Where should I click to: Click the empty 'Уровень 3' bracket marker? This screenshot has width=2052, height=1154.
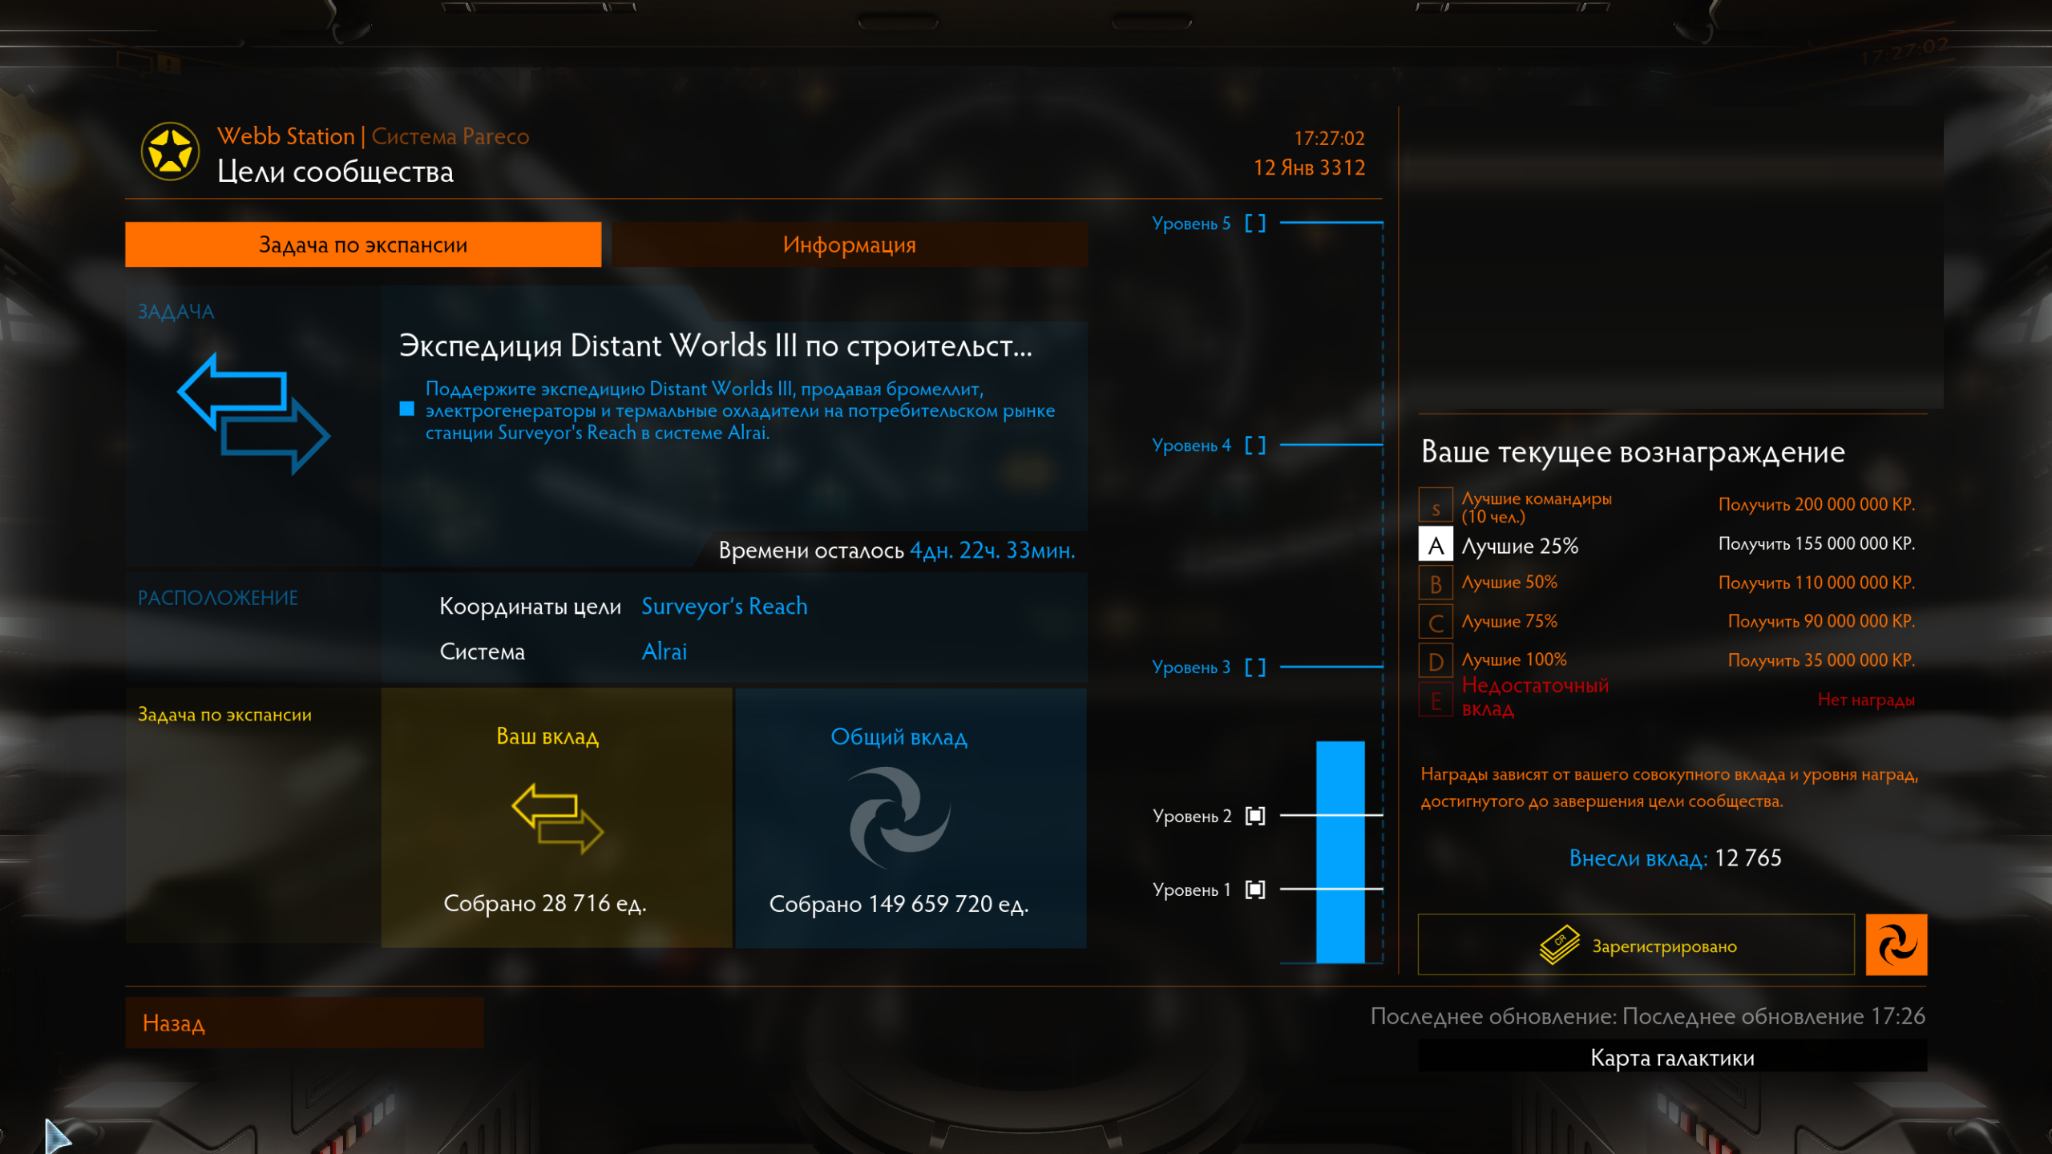click(x=1255, y=668)
